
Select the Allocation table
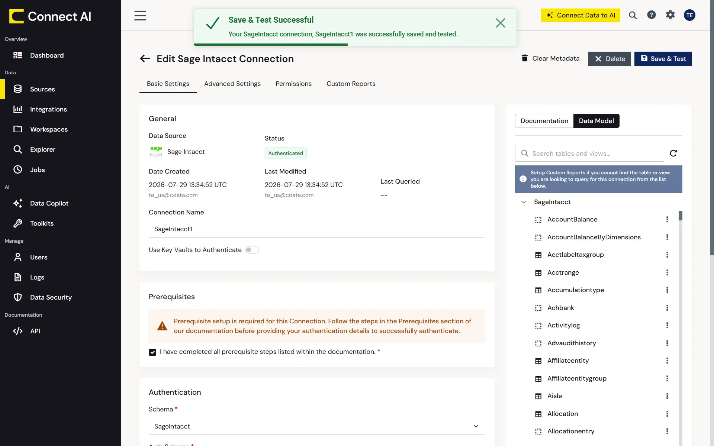pos(562,414)
